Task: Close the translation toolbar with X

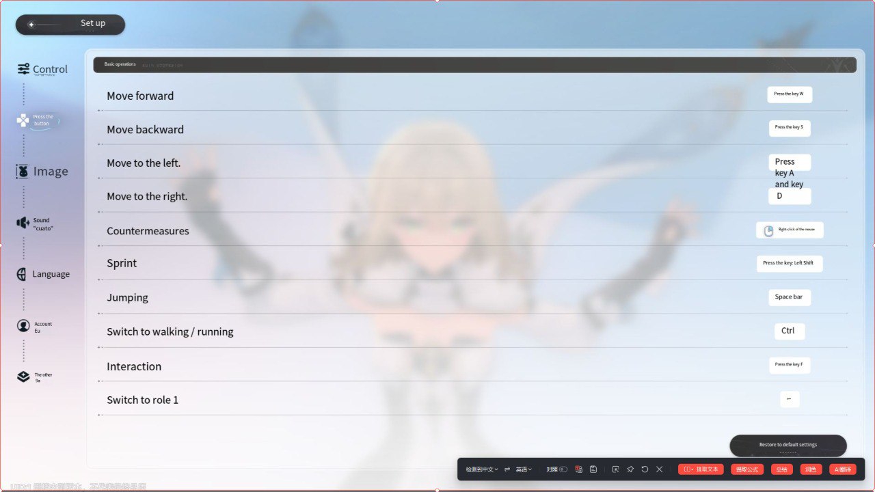Action: (659, 469)
